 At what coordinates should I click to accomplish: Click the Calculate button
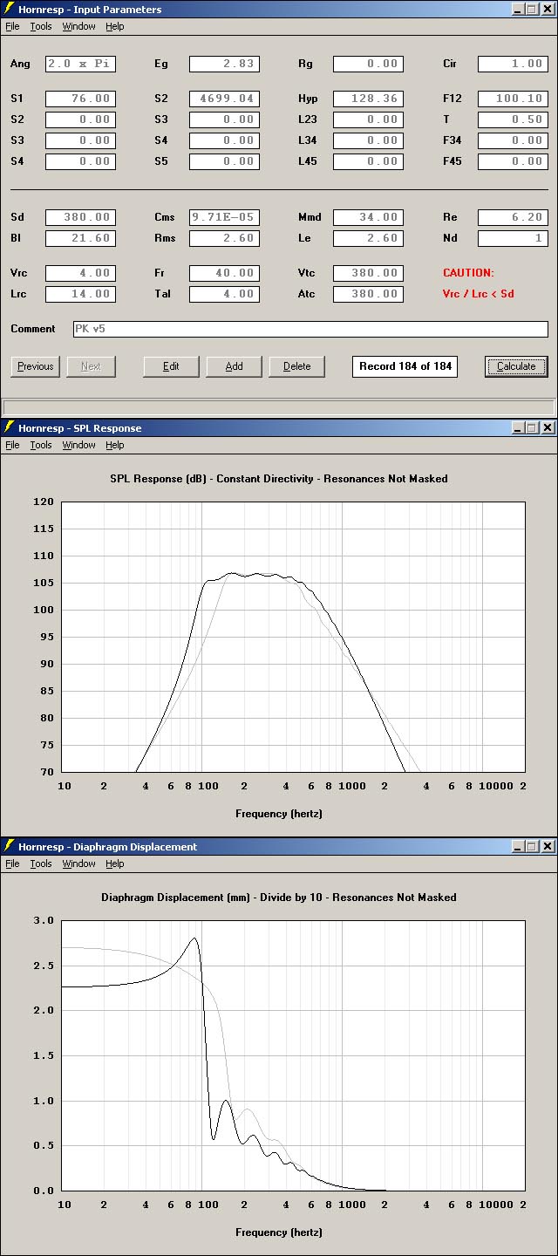point(516,366)
